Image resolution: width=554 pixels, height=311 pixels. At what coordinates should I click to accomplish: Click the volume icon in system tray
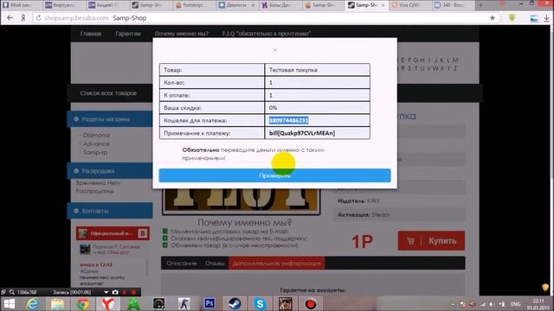tap(492, 304)
